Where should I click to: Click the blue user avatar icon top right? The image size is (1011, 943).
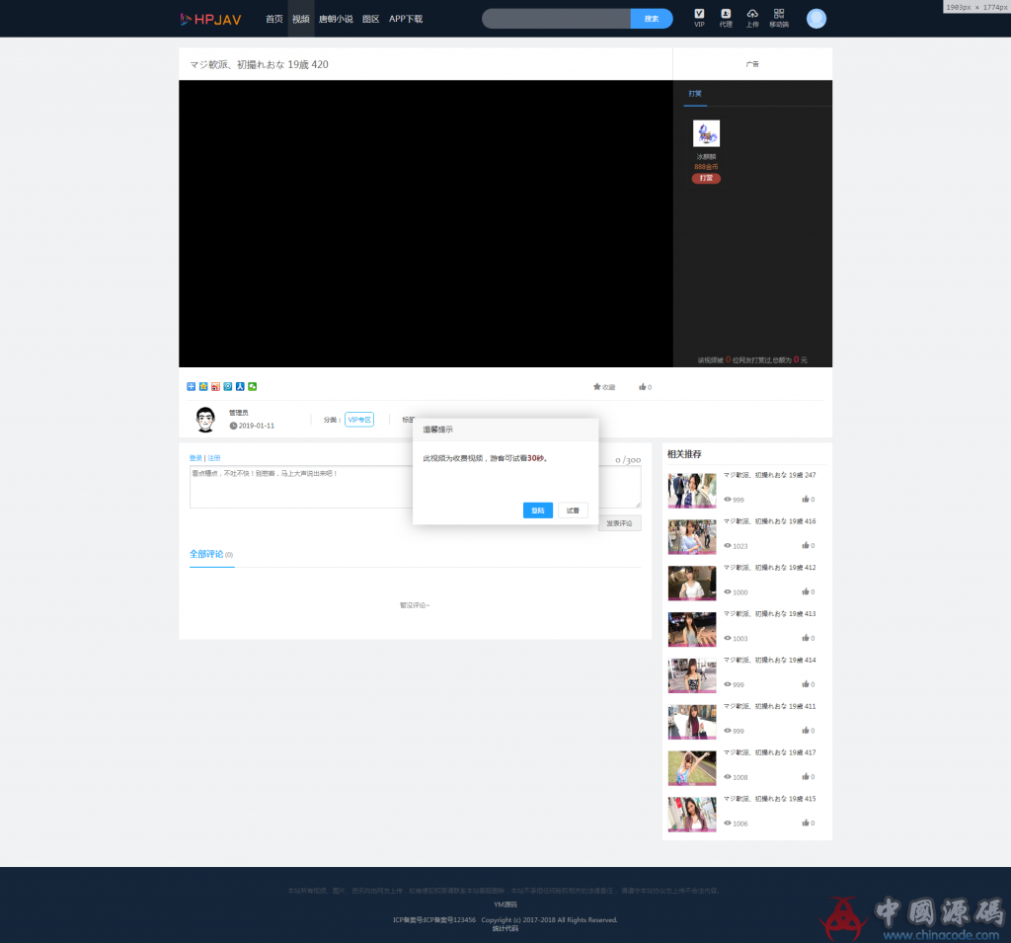816,18
